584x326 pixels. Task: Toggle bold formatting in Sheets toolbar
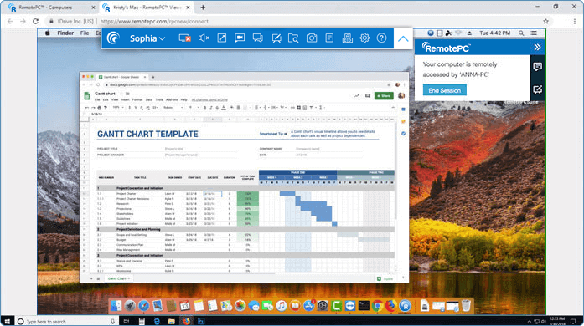[204, 108]
